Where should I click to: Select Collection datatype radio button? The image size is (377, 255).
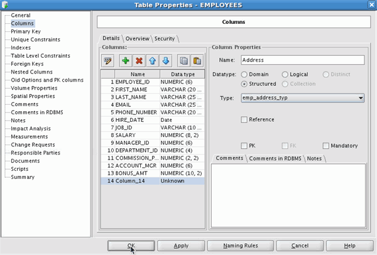(x=285, y=84)
